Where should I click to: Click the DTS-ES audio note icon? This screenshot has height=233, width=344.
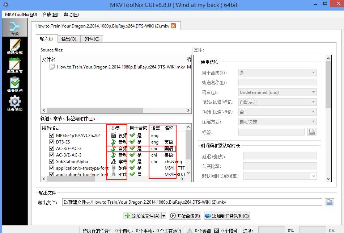(x=114, y=142)
